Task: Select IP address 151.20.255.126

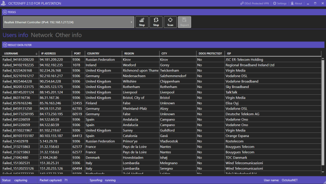Action: (x=51, y=168)
